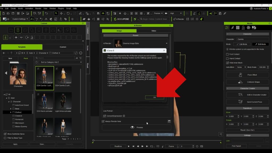Image resolution: width=272 pixels, height=153 pixels.
Task: Open the File menu
Action: tap(2, 8)
